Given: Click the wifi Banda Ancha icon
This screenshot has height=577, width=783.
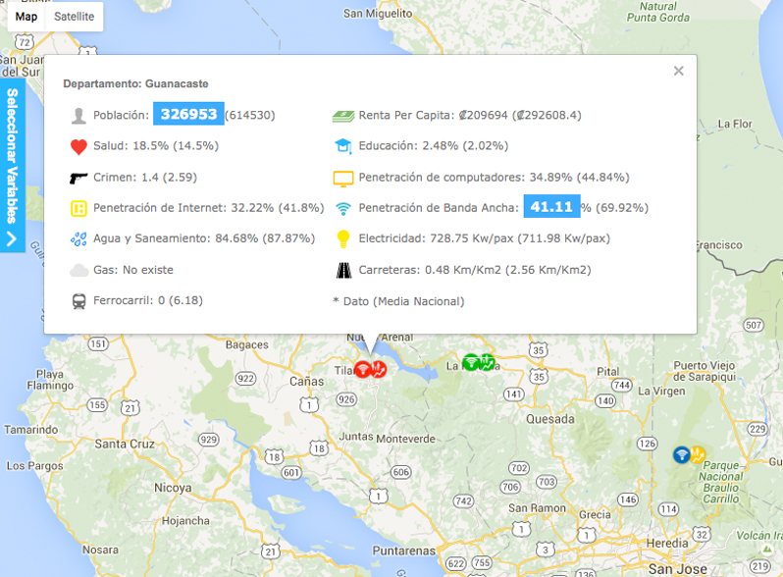Looking at the screenshot, I should [342, 208].
